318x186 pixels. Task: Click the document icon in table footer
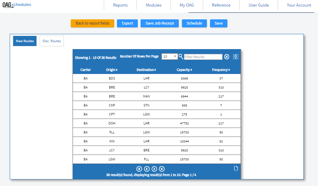click(236, 168)
